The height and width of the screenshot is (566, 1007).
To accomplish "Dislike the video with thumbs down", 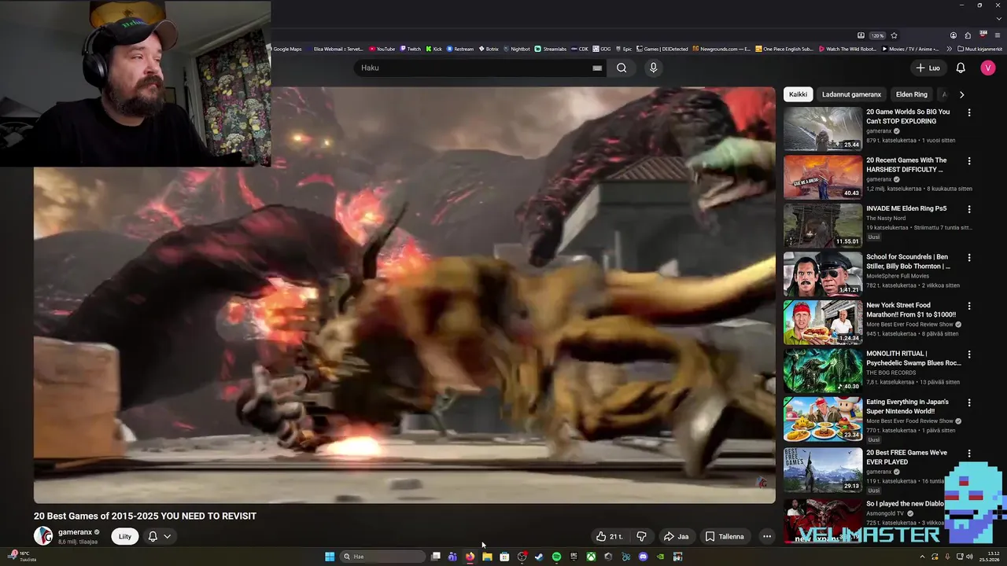I will click(641, 536).
